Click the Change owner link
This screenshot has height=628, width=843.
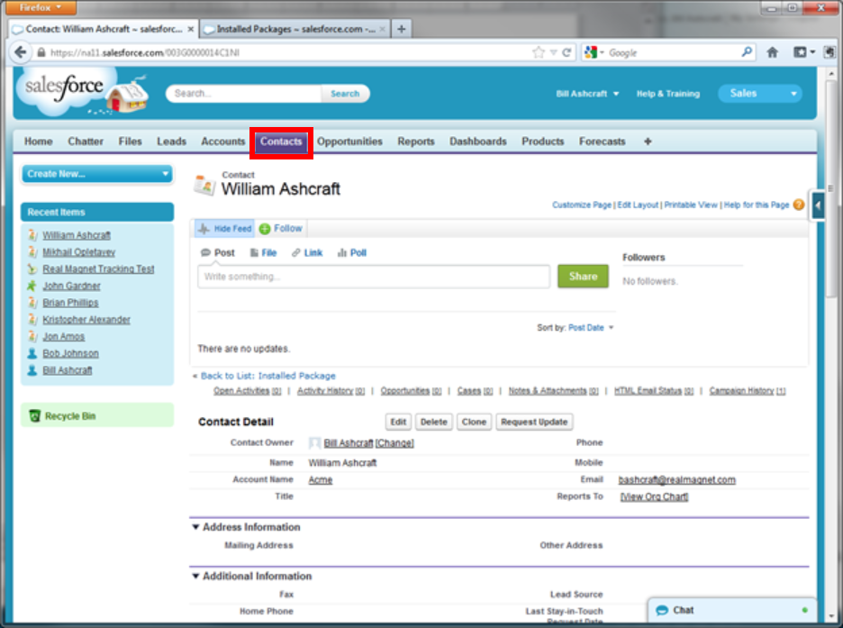pos(394,443)
